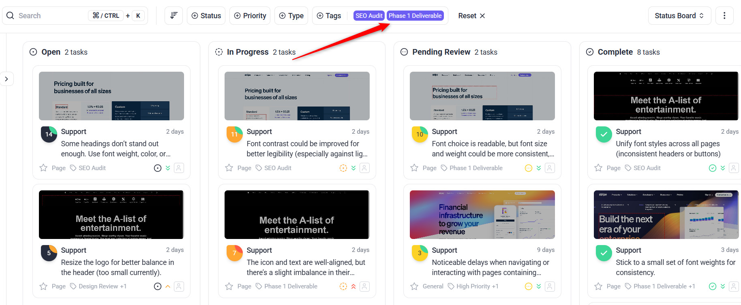
Task: Open the Priority filter menu
Action: click(x=250, y=16)
